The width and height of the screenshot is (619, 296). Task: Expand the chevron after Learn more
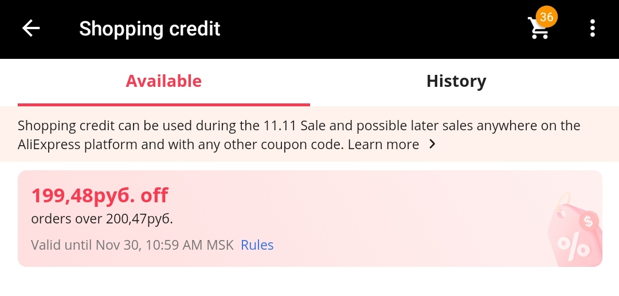coord(432,144)
